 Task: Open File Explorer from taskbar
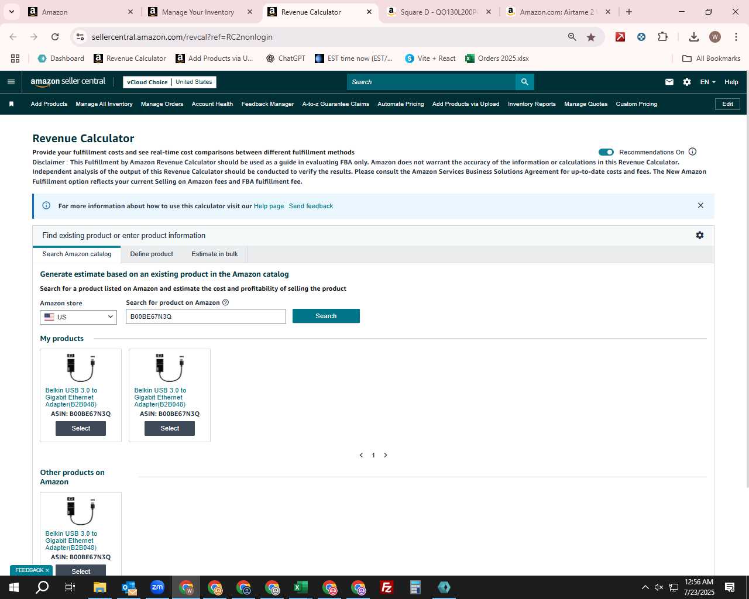click(100, 587)
